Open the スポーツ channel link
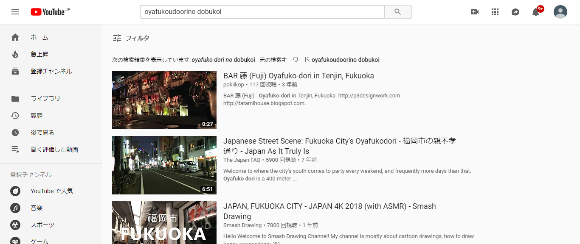This screenshot has width=580, height=244. pos(42,225)
